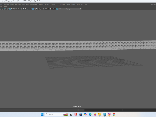This screenshot has height=117, width=156.
Task: Click the gamma reset icon
Action: (x=50, y=9)
